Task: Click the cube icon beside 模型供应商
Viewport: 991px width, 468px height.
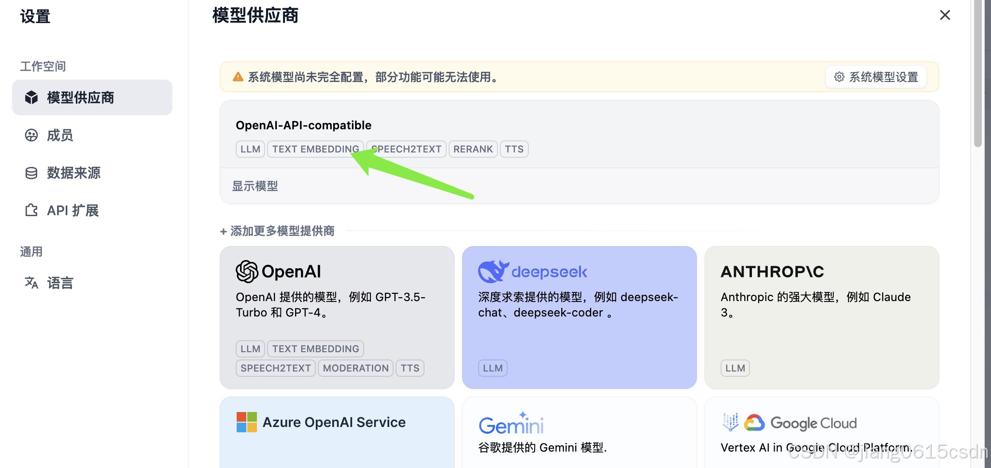Action: (x=31, y=97)
